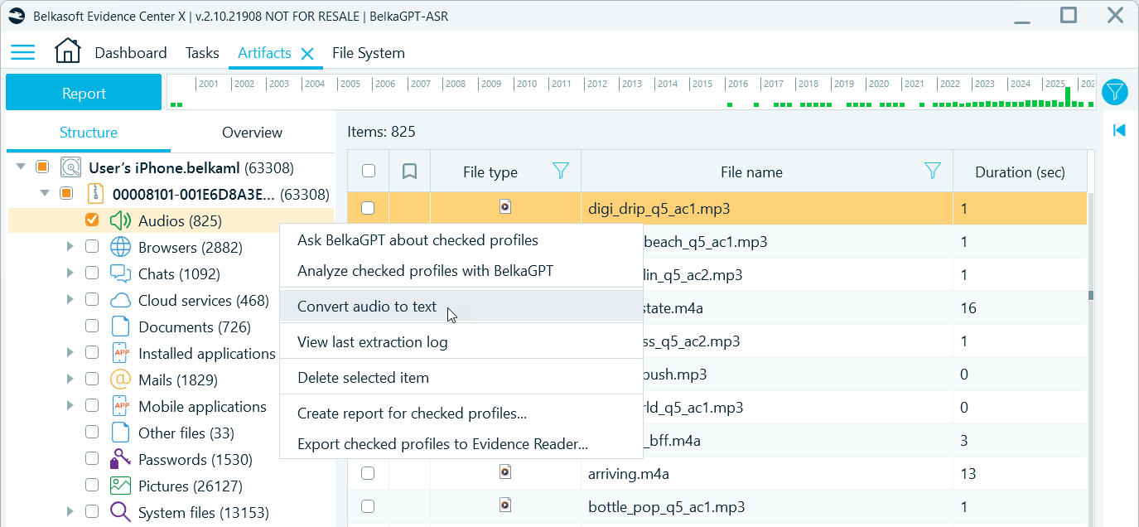Expand the Chats tree node
Screen dimensions: 1139x527
click(x=70, y=273)
